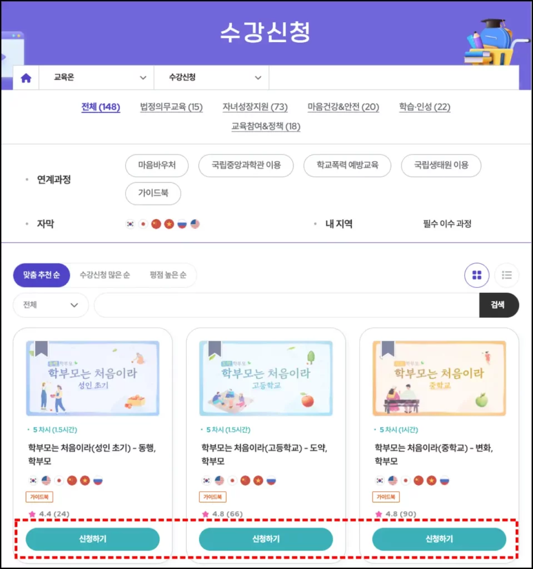Filter subtitles by Chinese flag
This screenshot has height=569, width=533.
click(x=156, y=224)
